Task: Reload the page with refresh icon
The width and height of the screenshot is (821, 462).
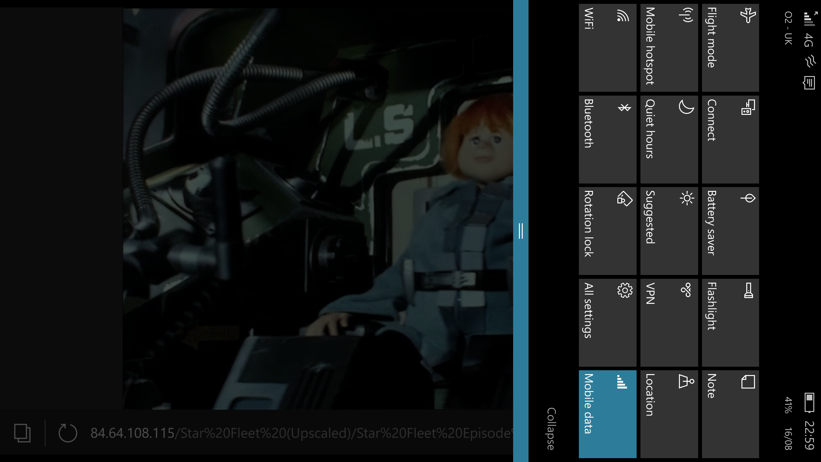Action: click(68, 433)
